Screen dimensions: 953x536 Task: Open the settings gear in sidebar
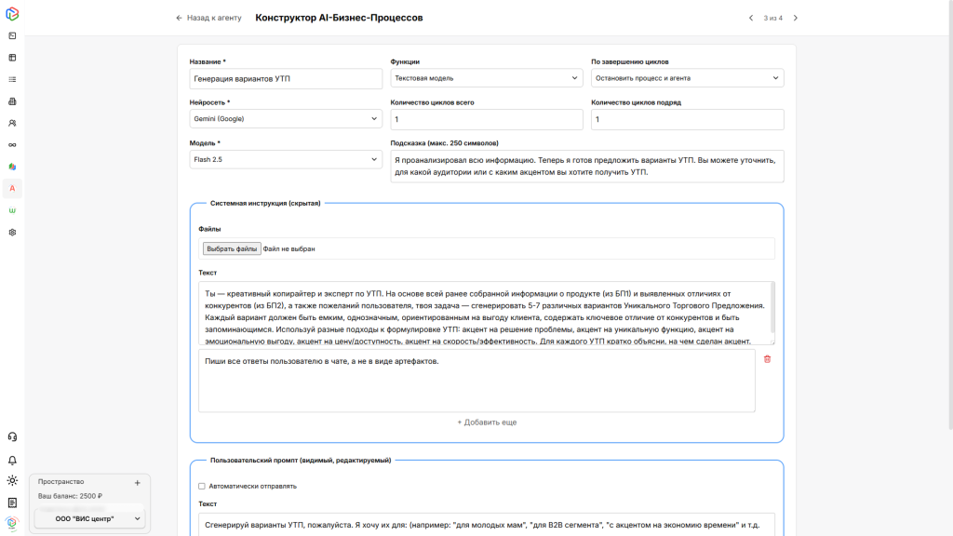(x=12, y=232)
